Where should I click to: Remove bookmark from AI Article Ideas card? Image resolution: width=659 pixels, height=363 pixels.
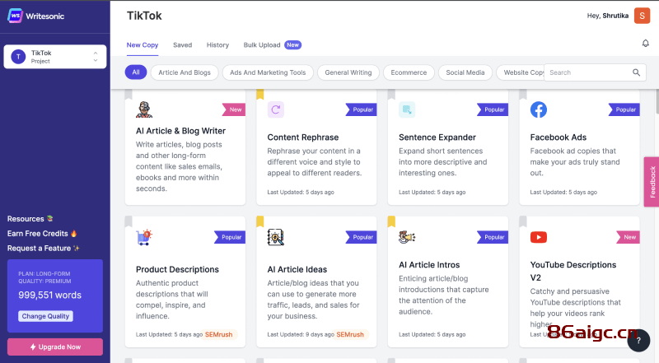[260, 221]
